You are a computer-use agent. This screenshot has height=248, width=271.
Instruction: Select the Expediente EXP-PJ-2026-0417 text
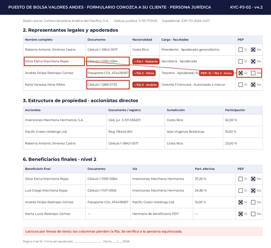pyautogui.click(x=186, y=21)
